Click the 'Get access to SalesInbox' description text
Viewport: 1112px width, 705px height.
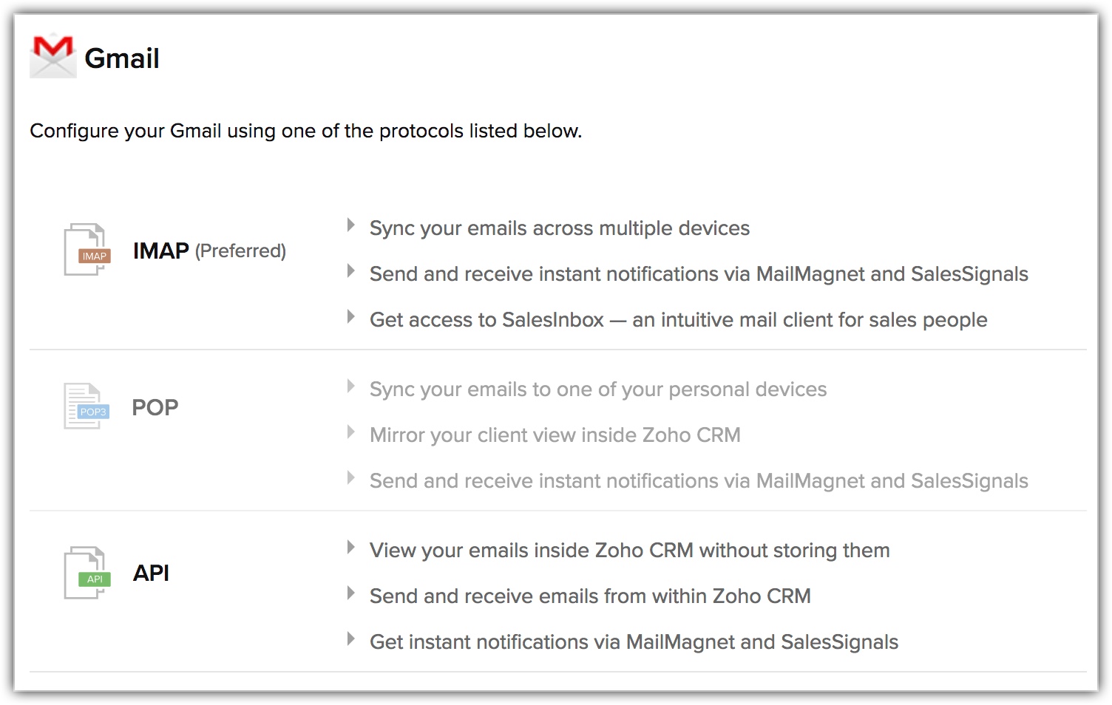(678, 320)
